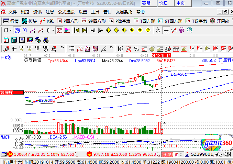The image size is (233, 164).
Task: Open the 文件 menu
Action: 13,12
